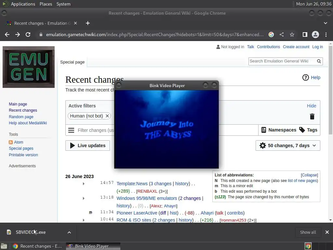Switch to Bink Video Player in taskbar

(x=93, y=246)
